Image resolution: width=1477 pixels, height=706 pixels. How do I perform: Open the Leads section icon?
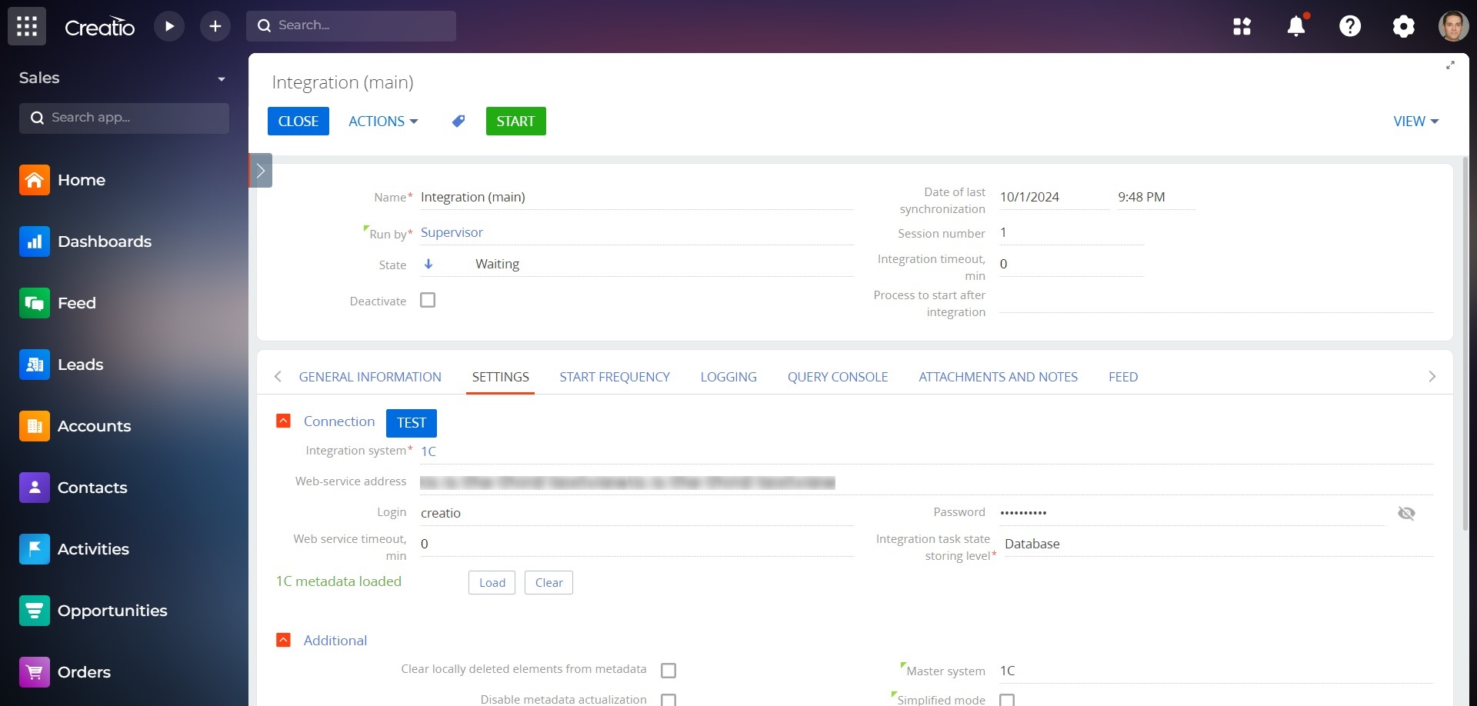(35, 365)
